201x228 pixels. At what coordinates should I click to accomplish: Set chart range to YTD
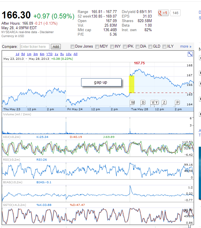click(x=49, y=54)
